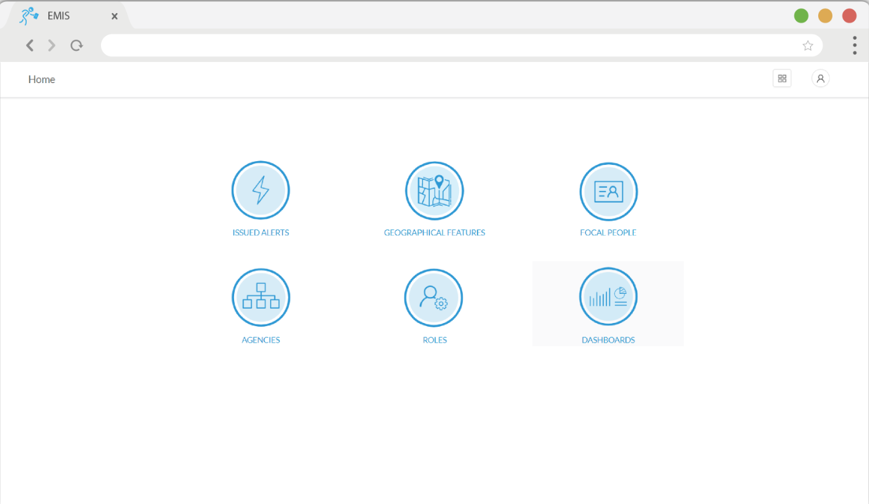Reload the page with the refresh button

(76, 45)
